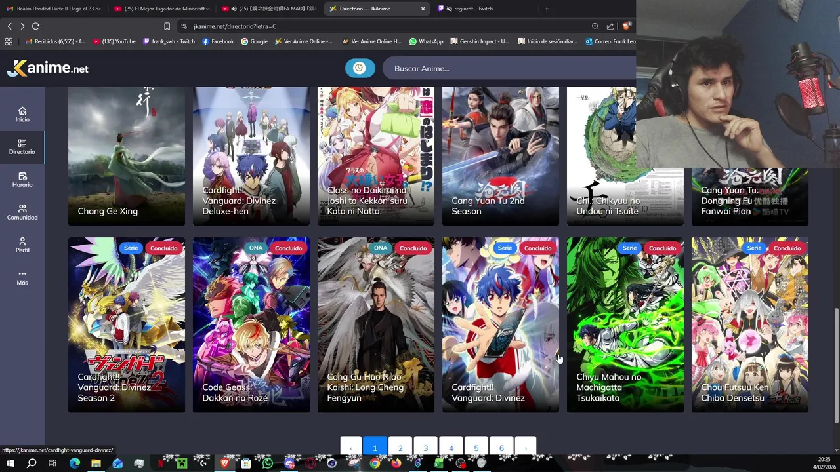
Task: Share this page from the address bar
Action: pos(610,26)
